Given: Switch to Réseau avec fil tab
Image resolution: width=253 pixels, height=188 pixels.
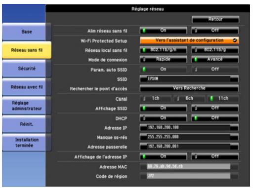Looking at the screenshot, I should 26,87.
